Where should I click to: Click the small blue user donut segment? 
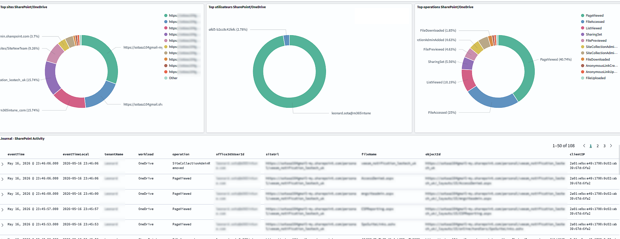tap(286, 40)
